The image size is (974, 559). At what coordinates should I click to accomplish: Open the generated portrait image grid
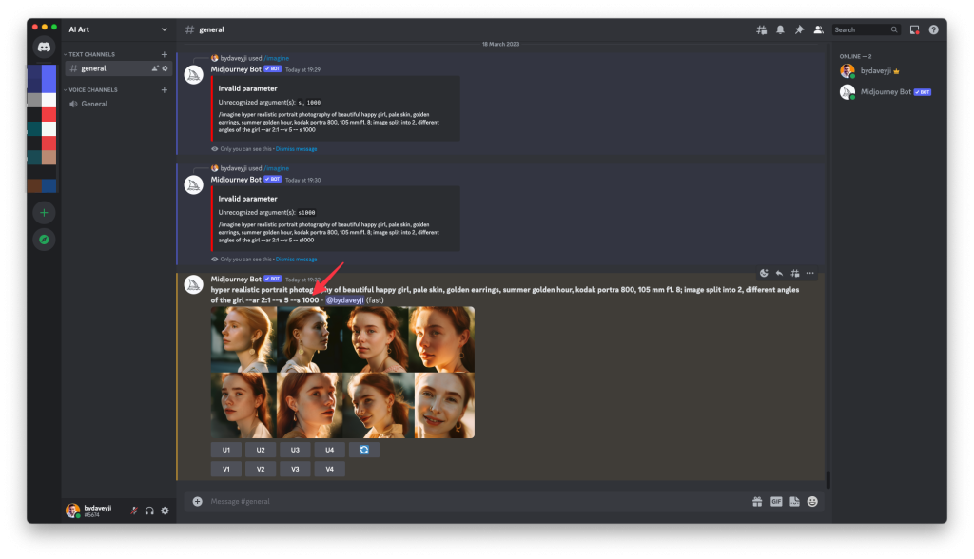(x=342, y=372)
